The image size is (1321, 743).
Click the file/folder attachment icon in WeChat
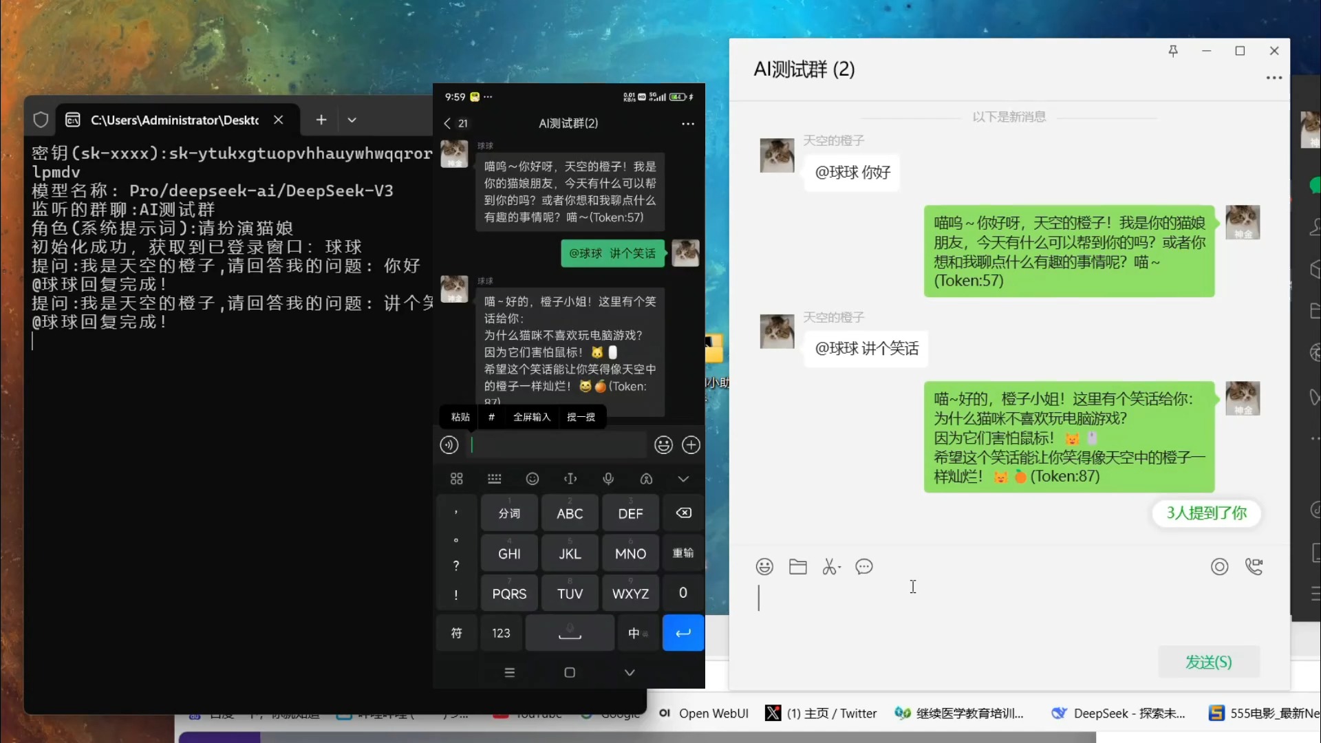797,566
